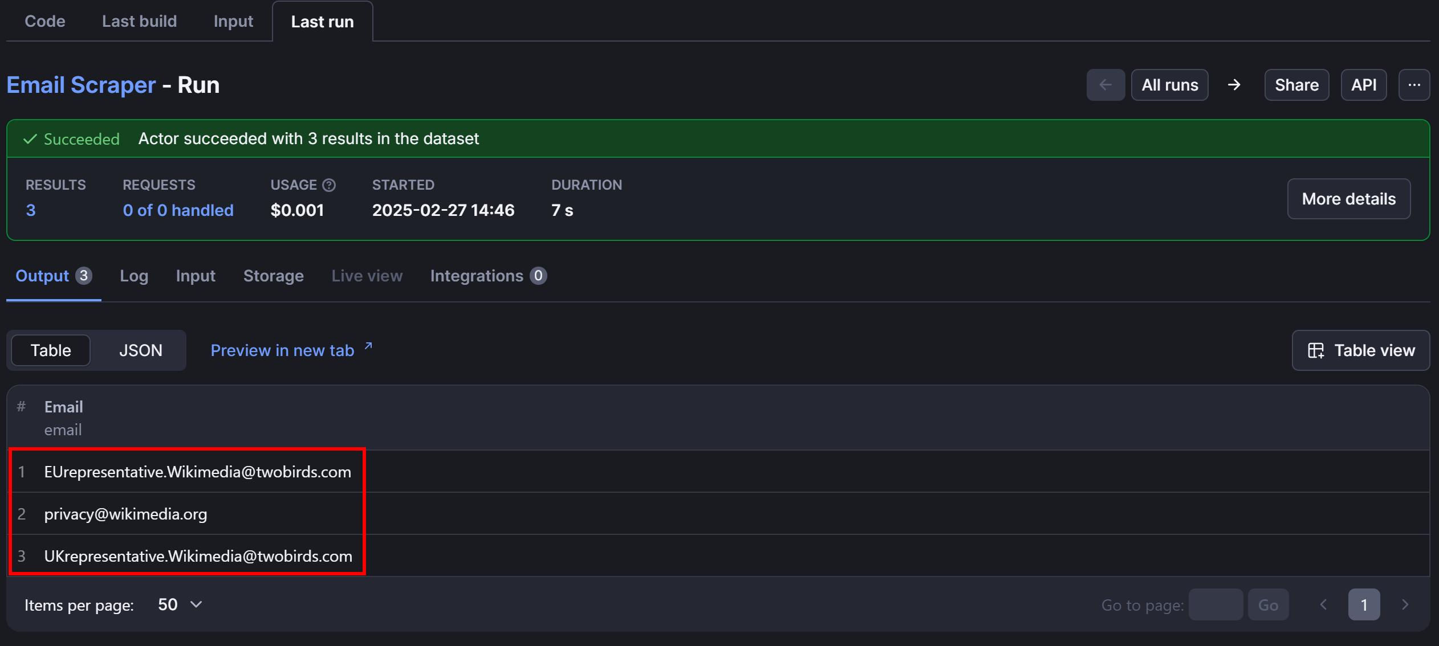Click the back arrow beside All runs
The height and width of the screenshot is (646, 1439).
pyautogui.click(x=1105, y=84)
